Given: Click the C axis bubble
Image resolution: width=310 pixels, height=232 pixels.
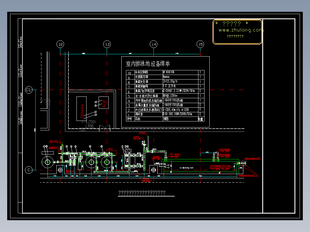Looking at the screenshot, I should click(x=29, y=170).
